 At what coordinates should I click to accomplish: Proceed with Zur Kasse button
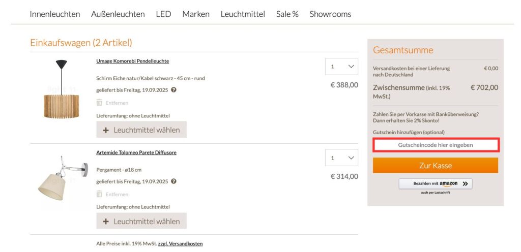[436, 166]
